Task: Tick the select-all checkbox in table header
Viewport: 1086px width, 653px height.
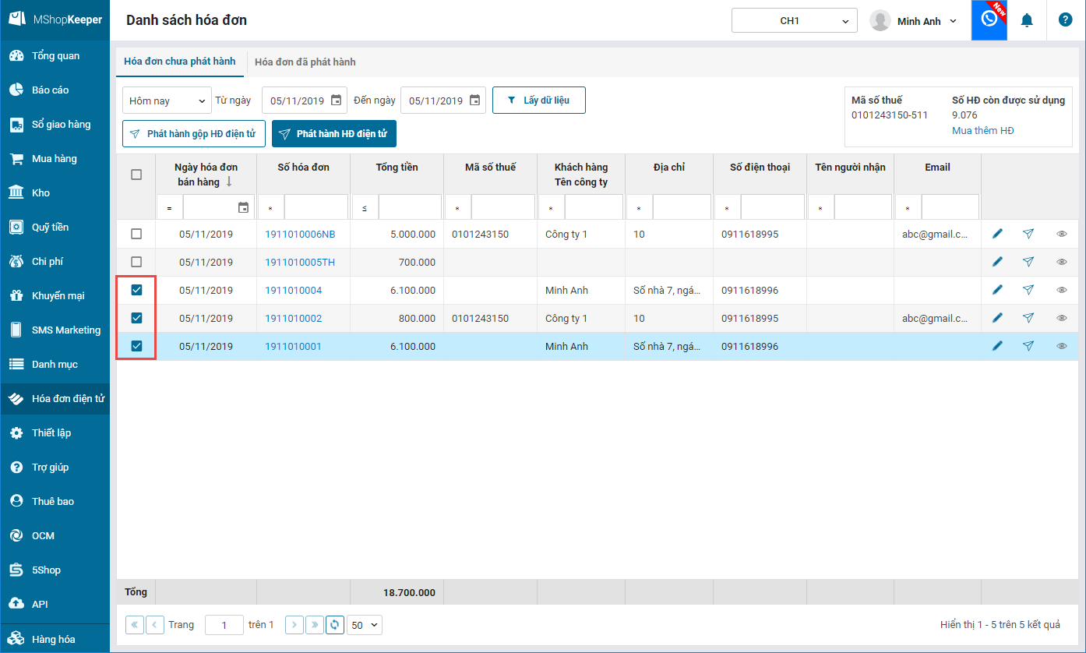Action: pyautogui.click(x=136, y=175)
